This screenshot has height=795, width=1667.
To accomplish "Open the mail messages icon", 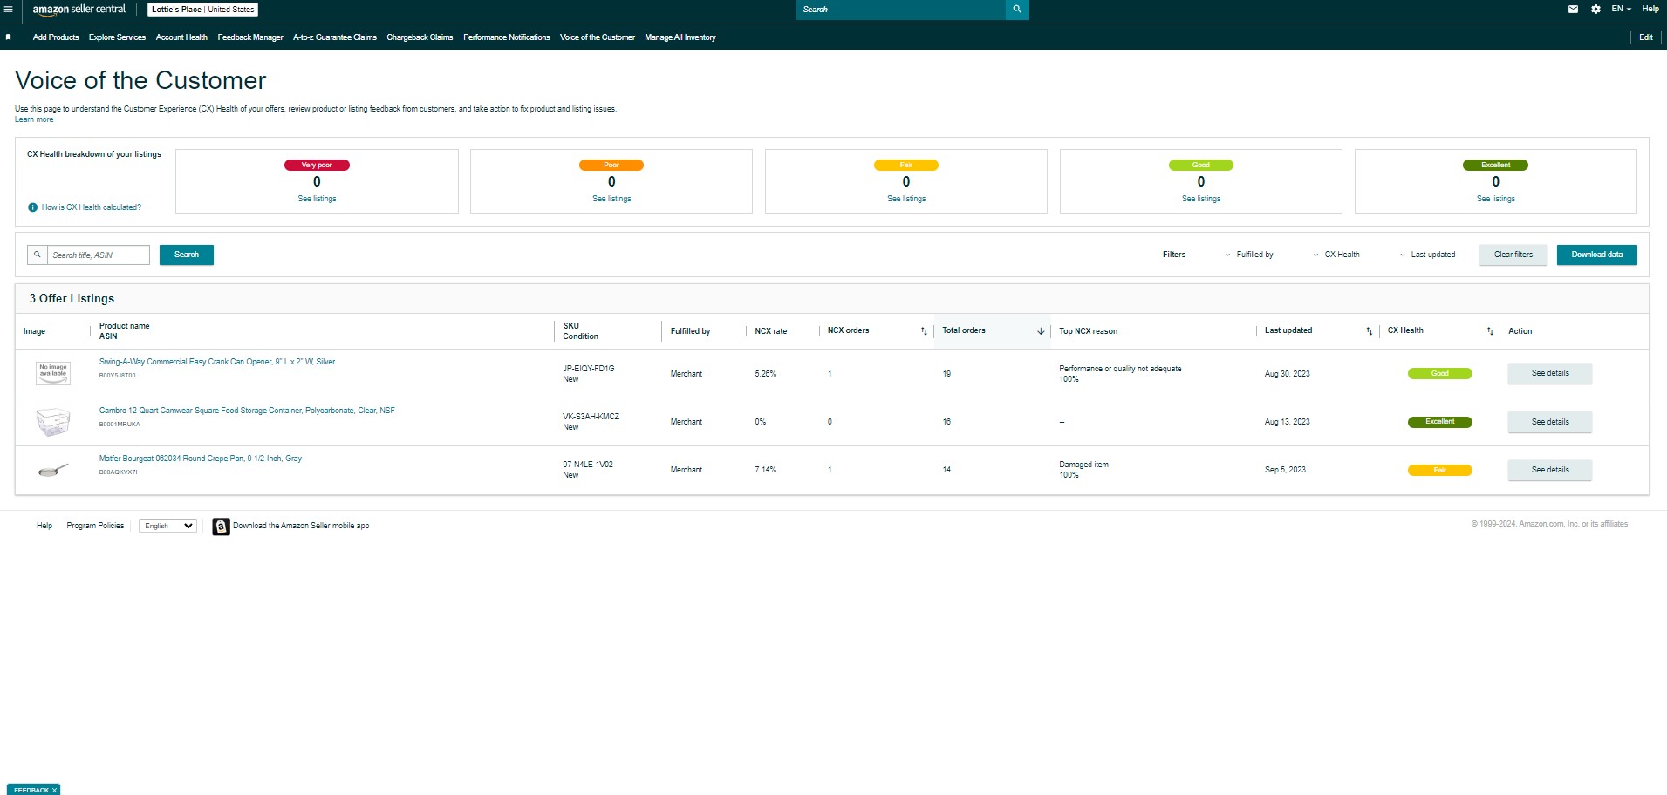I will [x=1573, y=10].
